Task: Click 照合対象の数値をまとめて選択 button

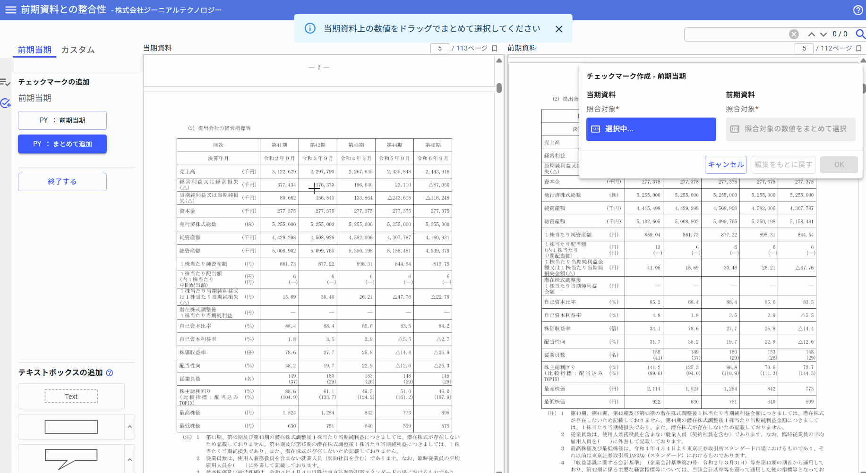Action: (x=790, y=129)
